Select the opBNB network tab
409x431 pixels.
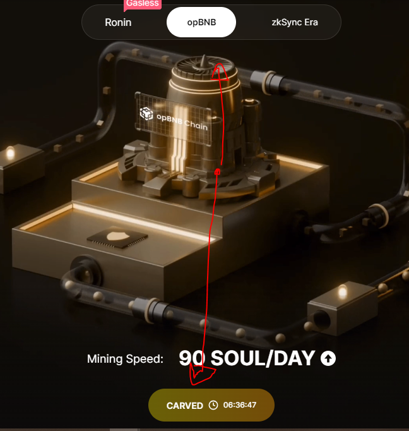point(201,22)
